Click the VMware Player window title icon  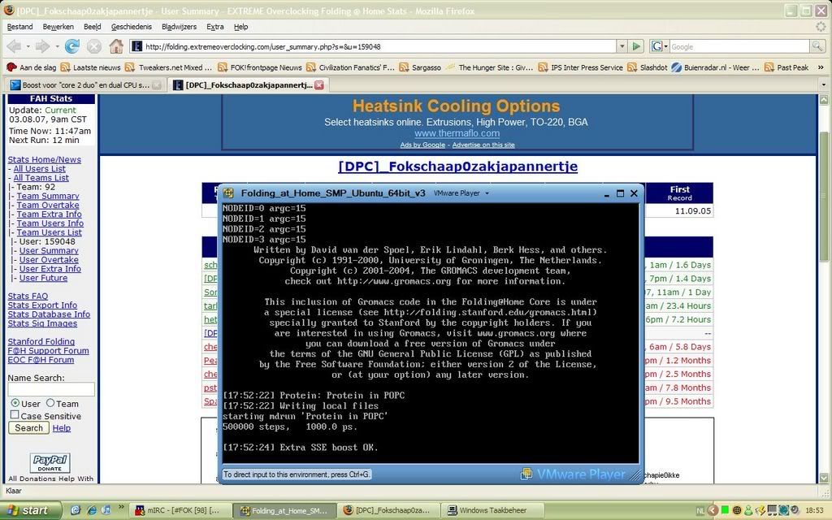[228, 193]
